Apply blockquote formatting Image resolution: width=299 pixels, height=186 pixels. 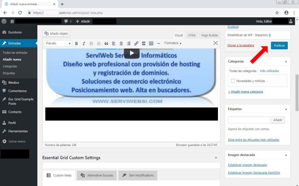(106, 43)
